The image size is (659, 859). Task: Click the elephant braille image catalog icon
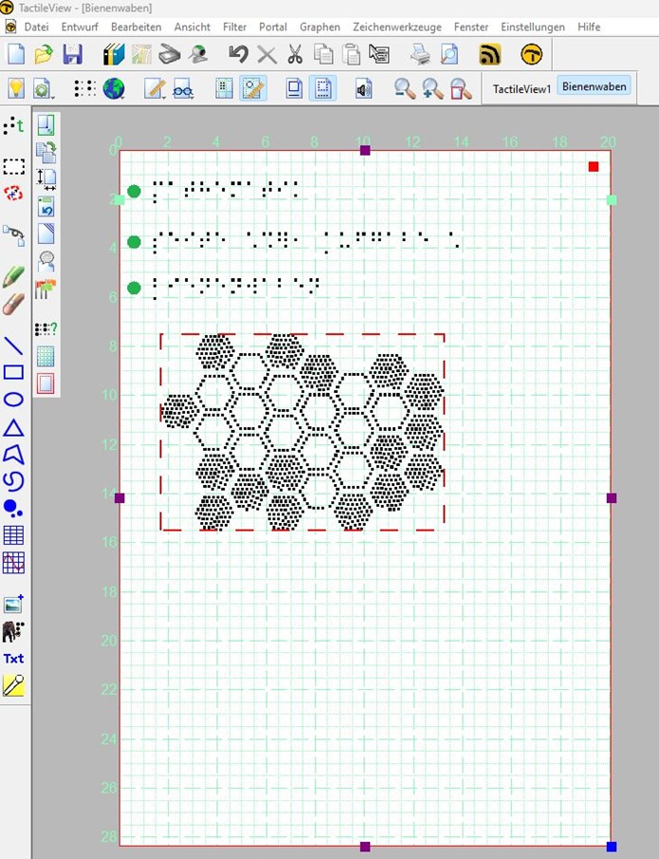[x=13, y=631]
